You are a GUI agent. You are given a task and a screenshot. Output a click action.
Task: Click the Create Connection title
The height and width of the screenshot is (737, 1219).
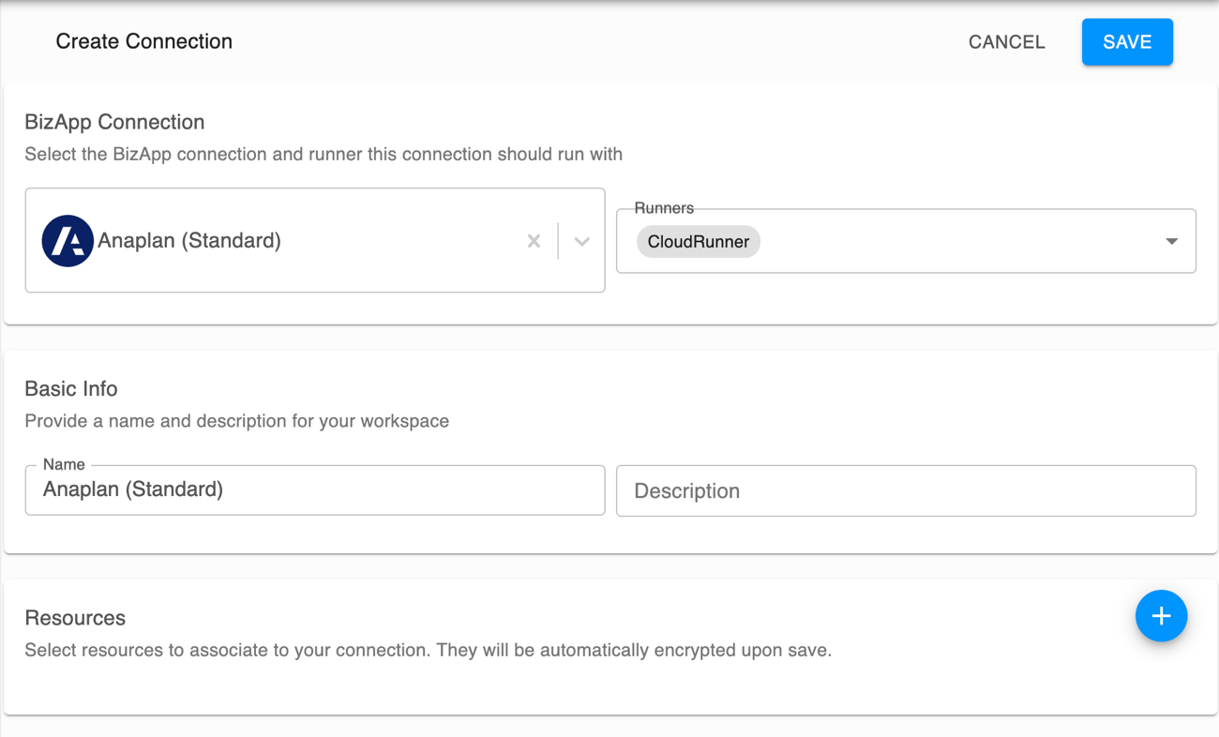coord(144,41)
